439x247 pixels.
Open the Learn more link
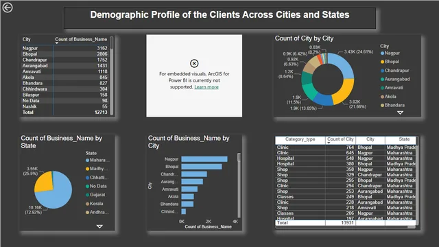point(206,87)
